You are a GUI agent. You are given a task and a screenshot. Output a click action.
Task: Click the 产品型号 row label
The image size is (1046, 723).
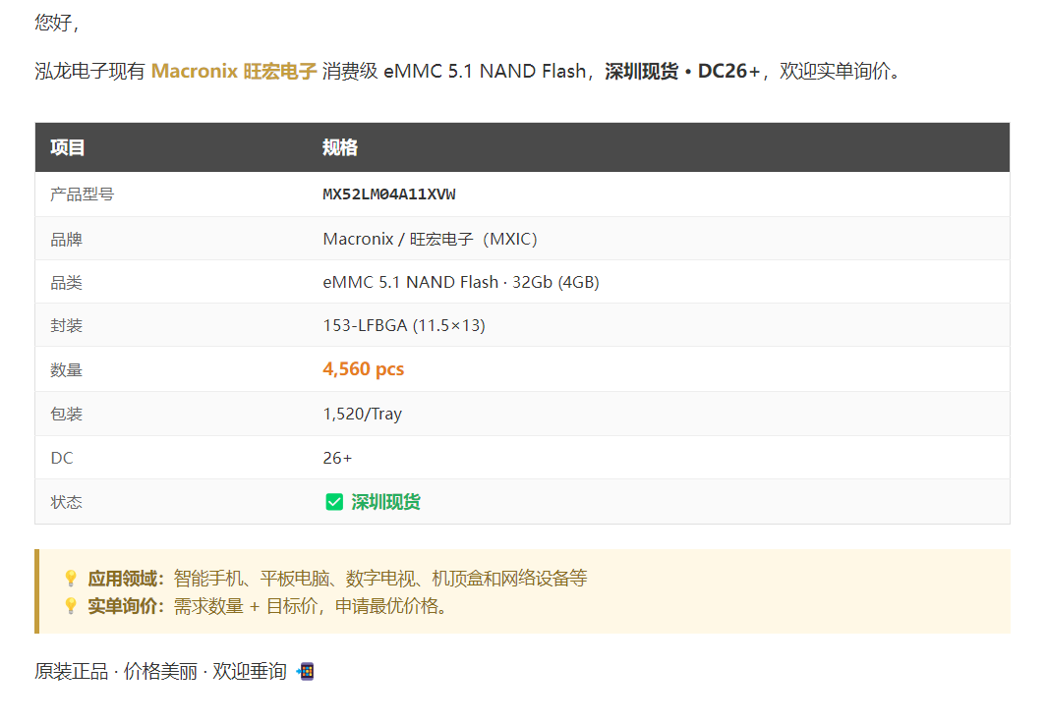pyautogui.click(x=82, y=194)
